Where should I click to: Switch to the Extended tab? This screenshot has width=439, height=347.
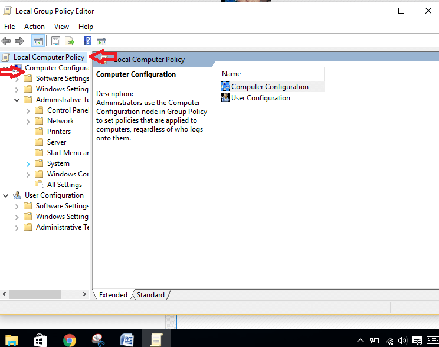(113, 295)
